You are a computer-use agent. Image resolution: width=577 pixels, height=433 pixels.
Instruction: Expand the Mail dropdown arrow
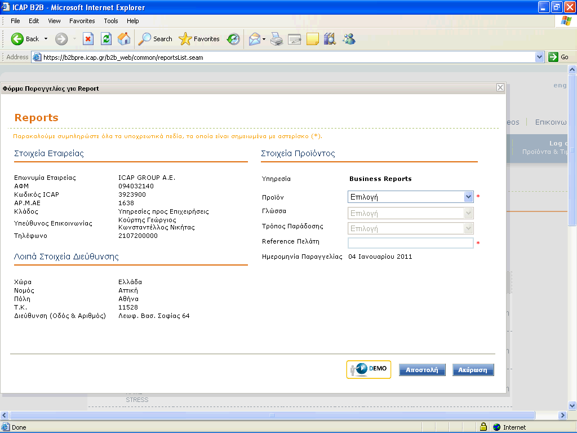264,39
